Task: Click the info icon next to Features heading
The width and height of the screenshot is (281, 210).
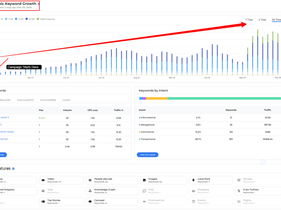Action: click(13, 169)
